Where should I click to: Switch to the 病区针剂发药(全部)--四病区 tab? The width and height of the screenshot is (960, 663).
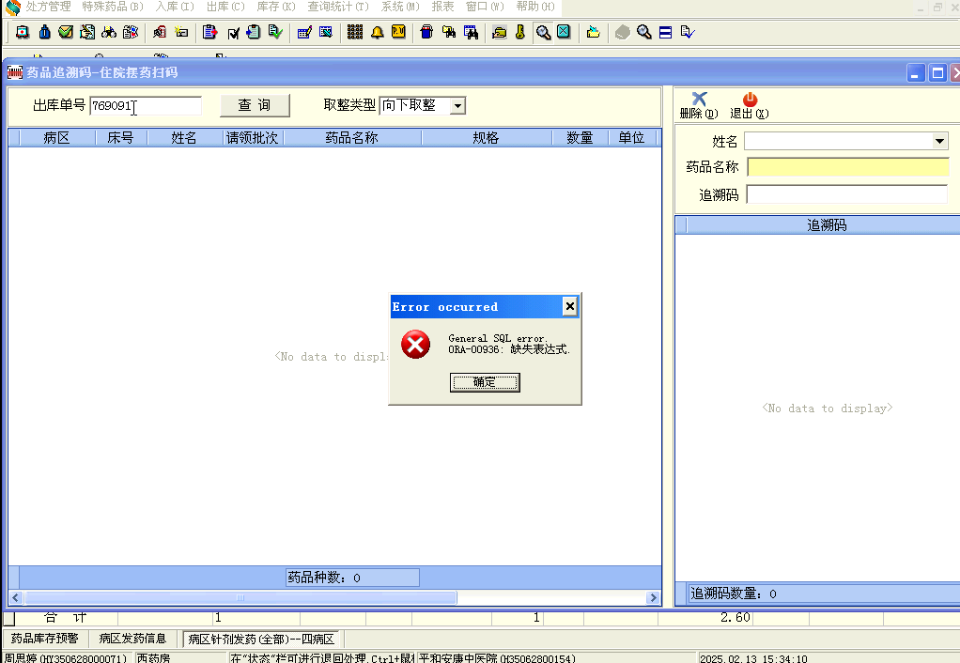pyautogui.click(x=261, y=640)
